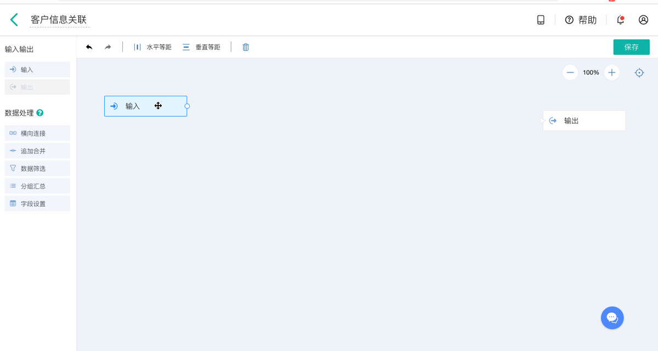Recenter the canvas with locate icon
Image resolution: width=658 pixels, height=351 pixels.
click(x=639, y=72)
